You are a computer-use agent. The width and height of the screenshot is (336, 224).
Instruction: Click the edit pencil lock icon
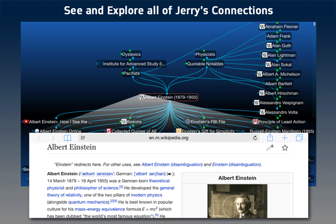pos(270,148)
